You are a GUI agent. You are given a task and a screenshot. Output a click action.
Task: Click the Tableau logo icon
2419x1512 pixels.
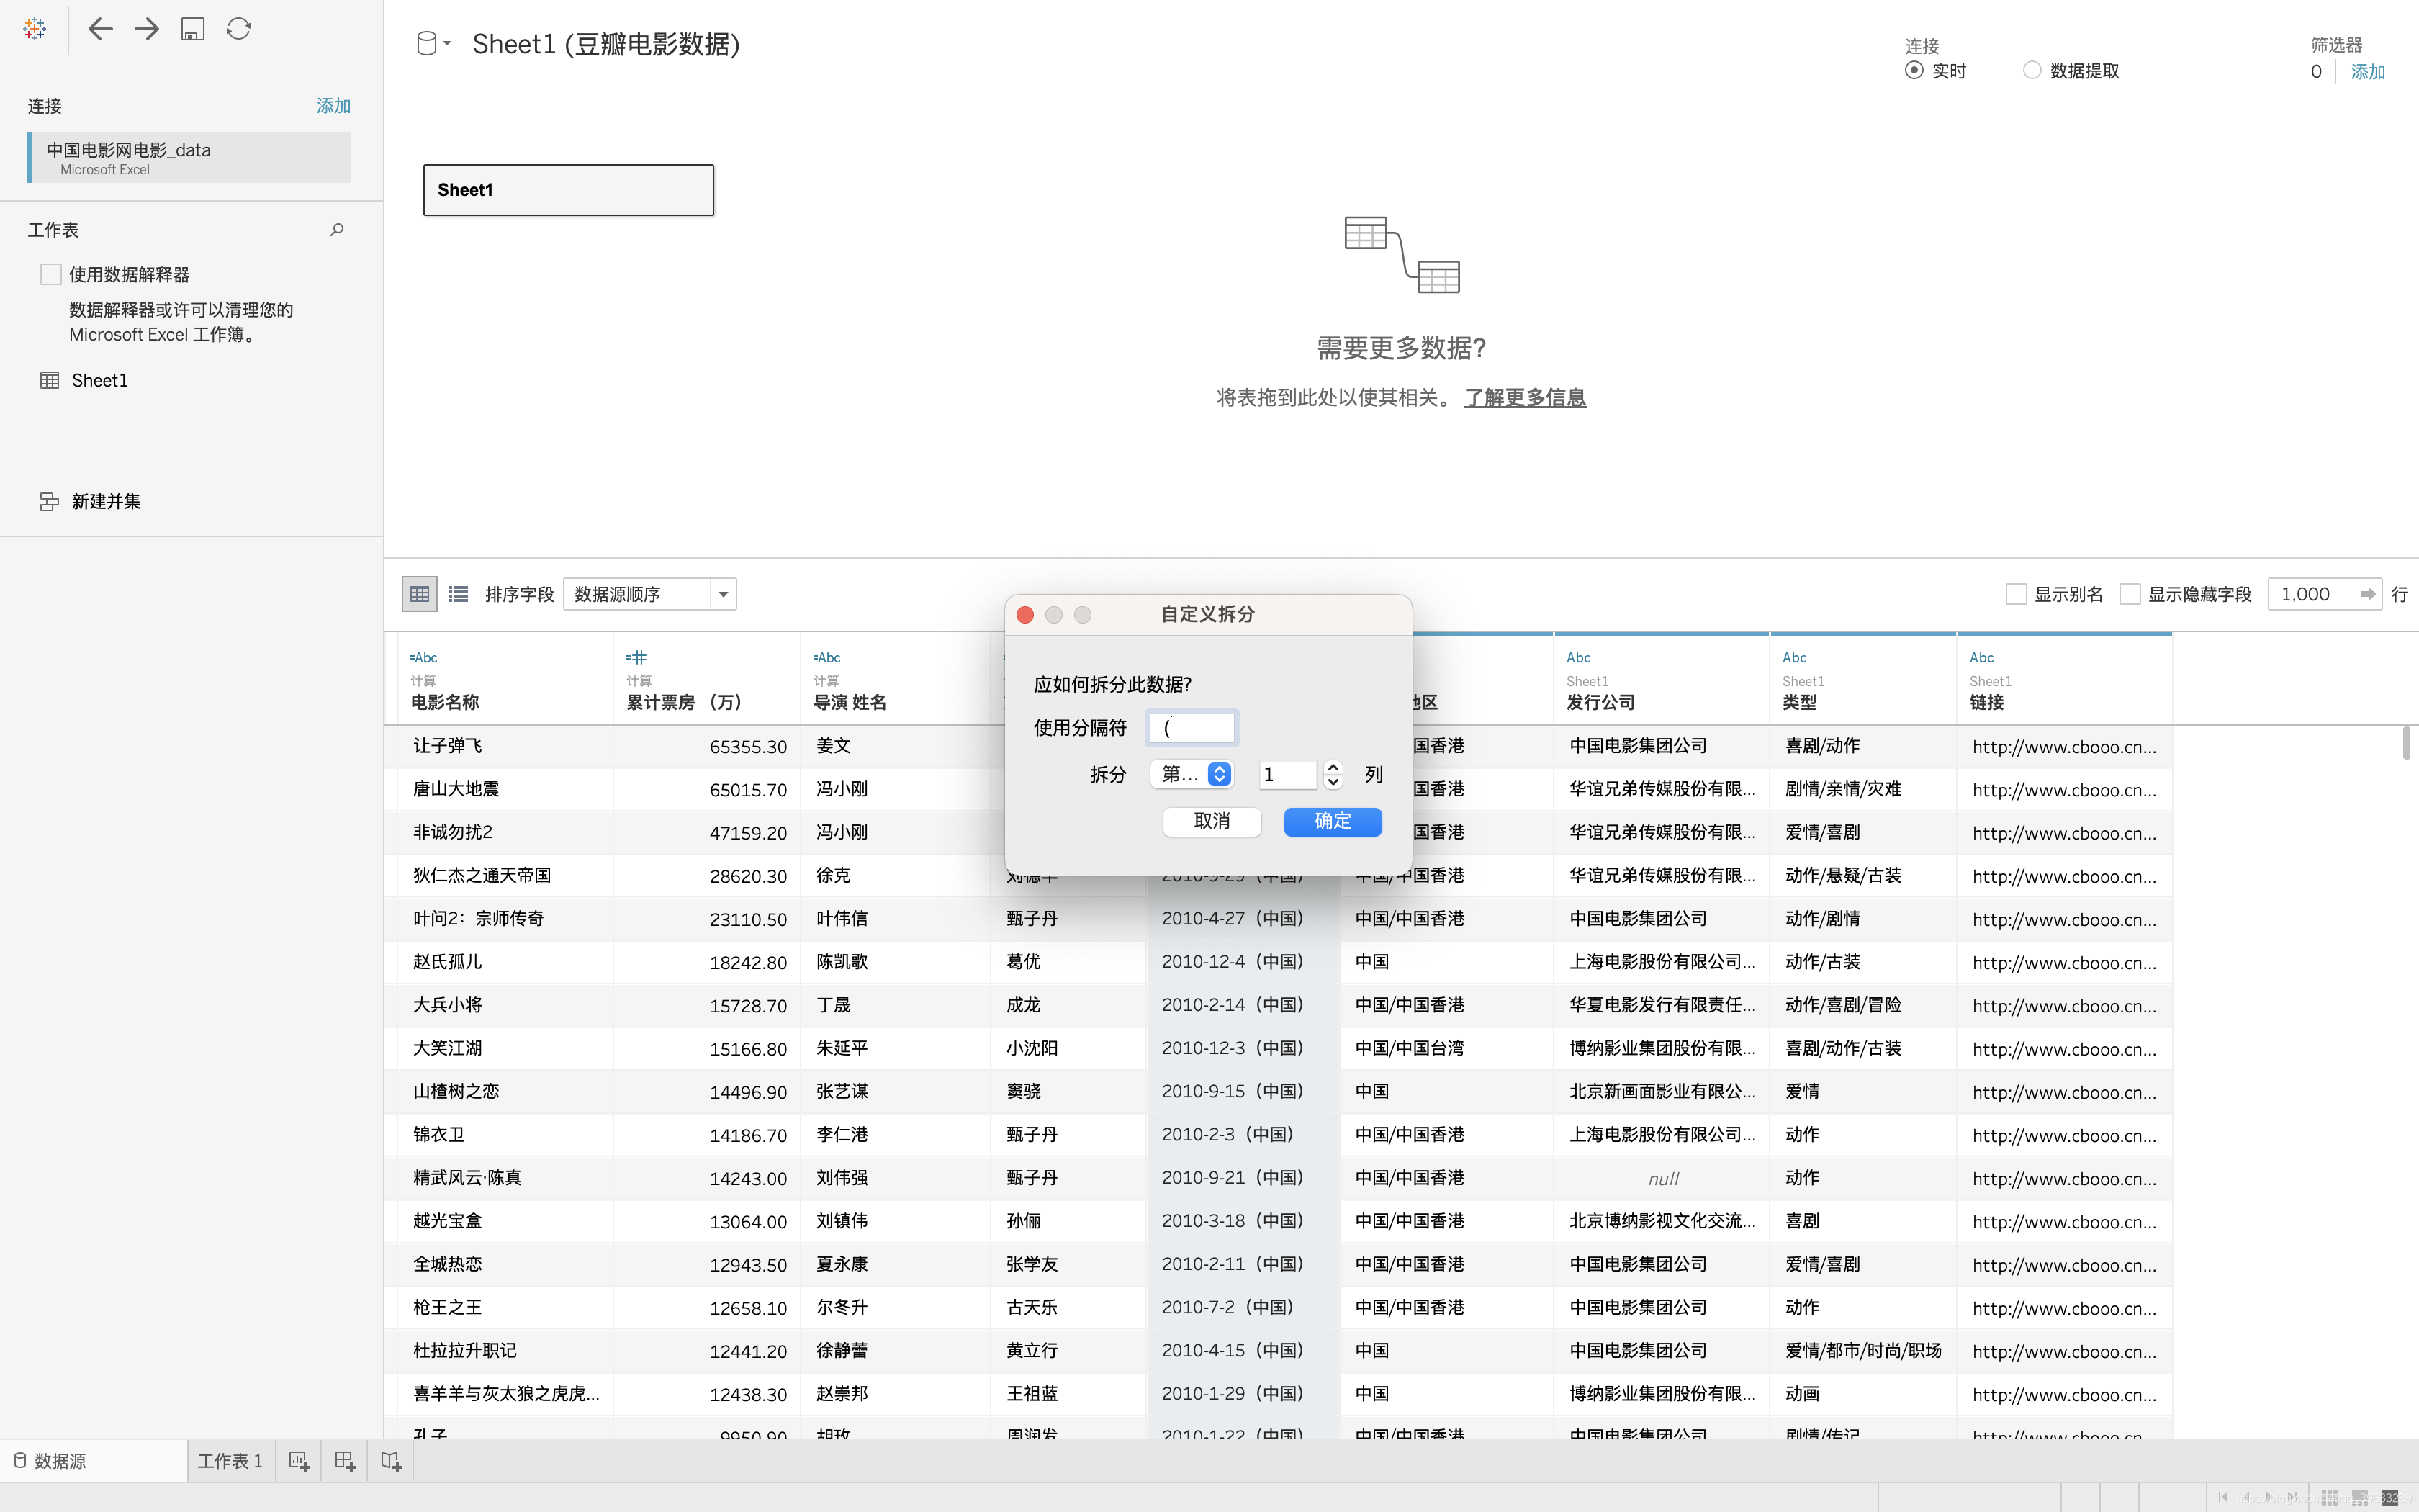click(x=35, y=29)
